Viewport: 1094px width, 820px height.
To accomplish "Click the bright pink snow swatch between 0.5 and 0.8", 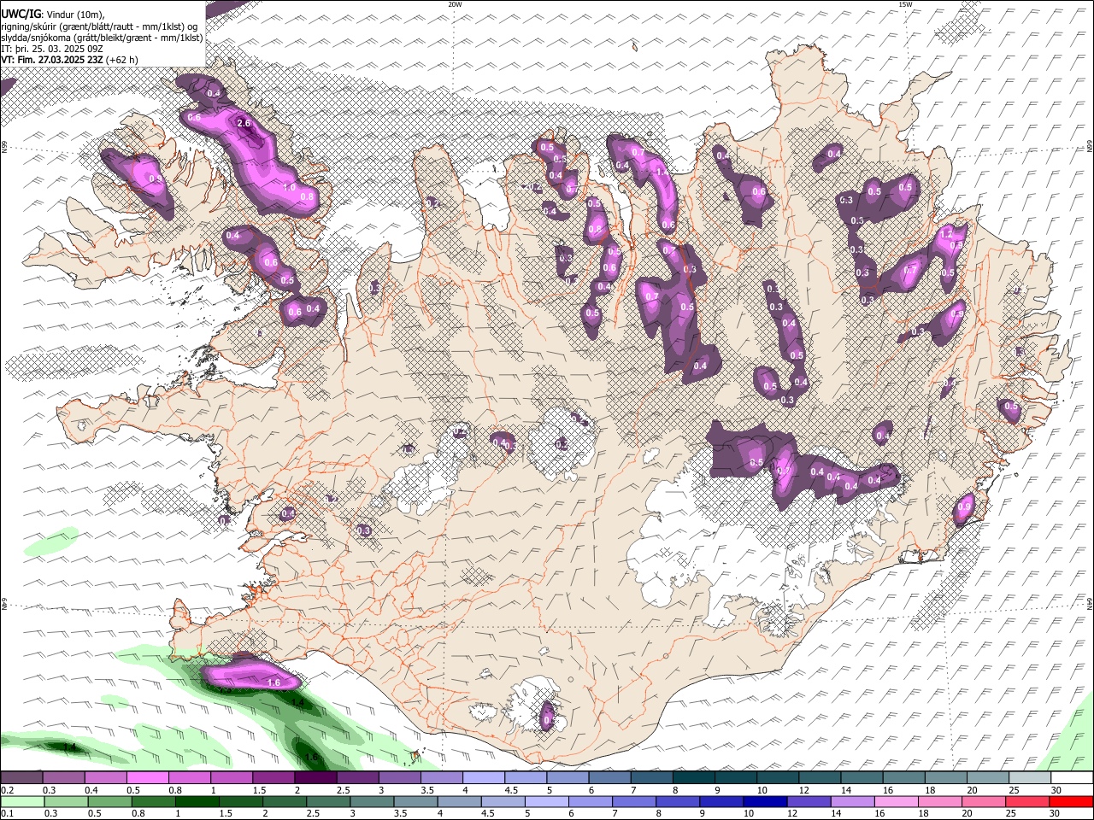I will tap(147, 777).
